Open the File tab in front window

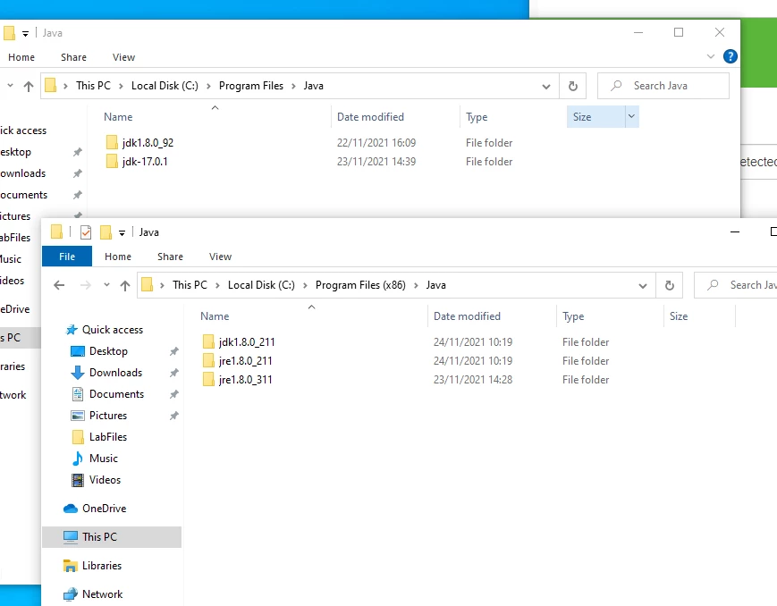pos(67,257)
